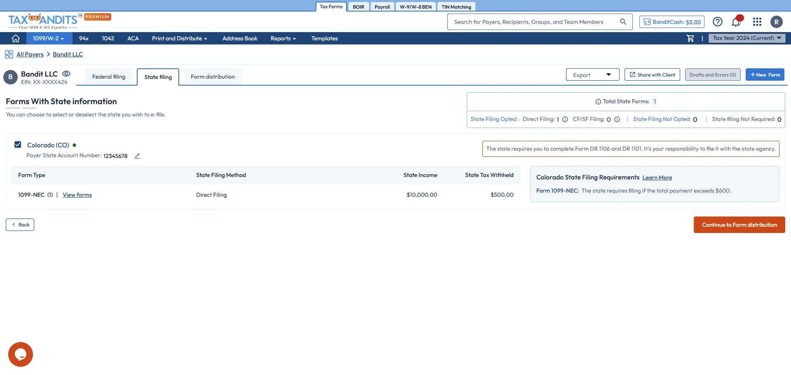Toggle Bandit LLC EIN visibility eye
The image size is (791, 375).
(x=66, y=74)
